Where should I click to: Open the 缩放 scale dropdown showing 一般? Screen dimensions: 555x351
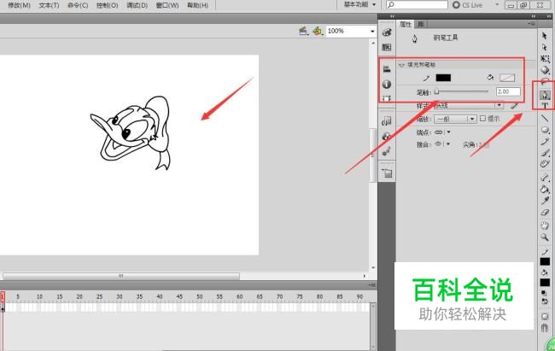pyautogui.click(x=456, y=119)
